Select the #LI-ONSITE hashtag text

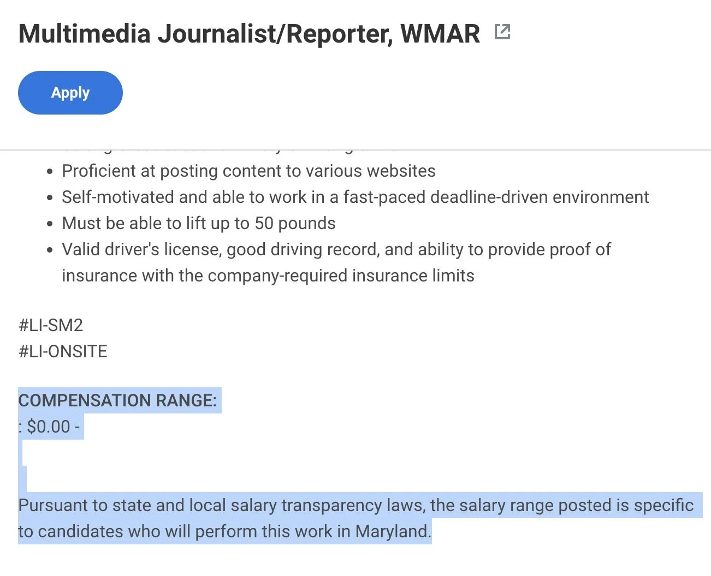63,351
